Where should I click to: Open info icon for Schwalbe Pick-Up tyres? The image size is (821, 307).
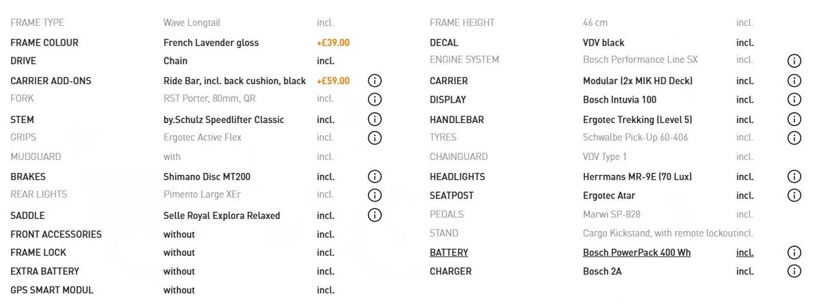pos(794,138)
